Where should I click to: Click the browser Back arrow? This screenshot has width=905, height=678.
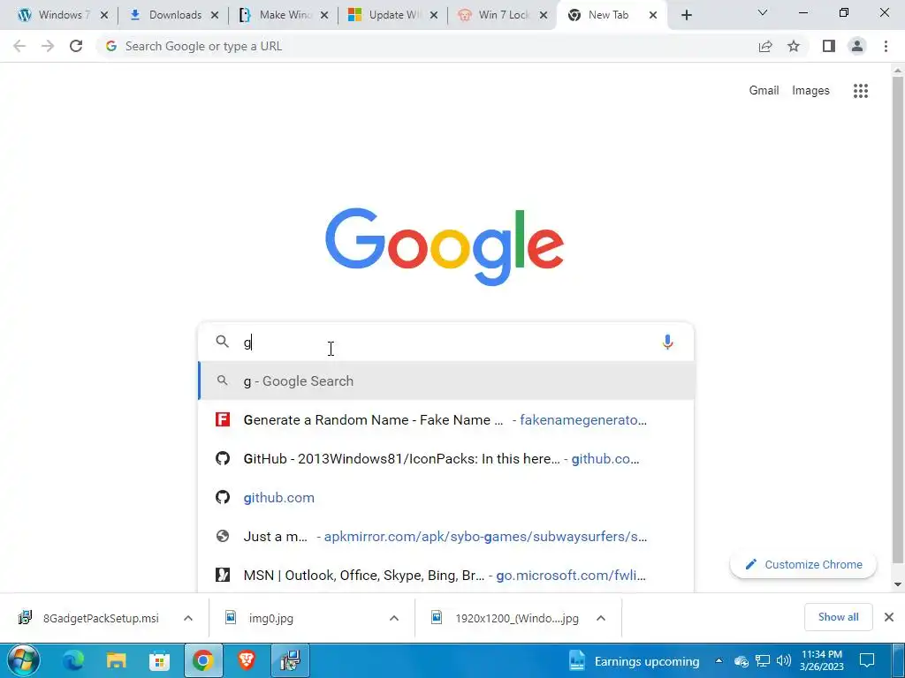click(x=19, y=46)
